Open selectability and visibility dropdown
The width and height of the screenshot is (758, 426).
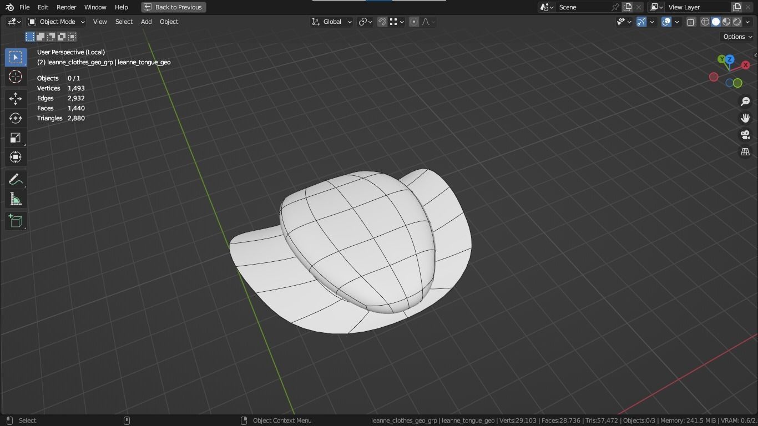[x=624, y=22]
